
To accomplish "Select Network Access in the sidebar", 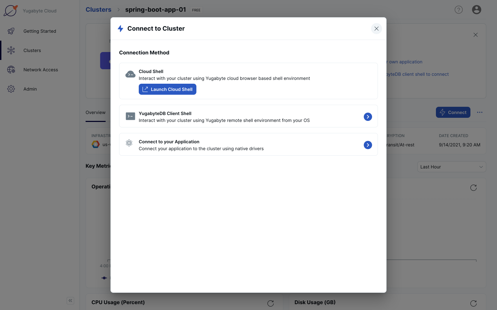I will (40, 70).
